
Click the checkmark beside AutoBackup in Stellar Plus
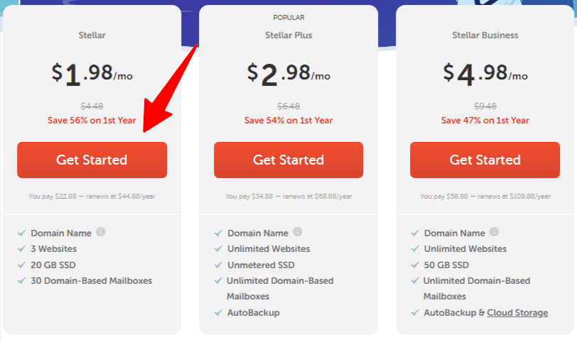pyautogui.click(x=218, y=313)
